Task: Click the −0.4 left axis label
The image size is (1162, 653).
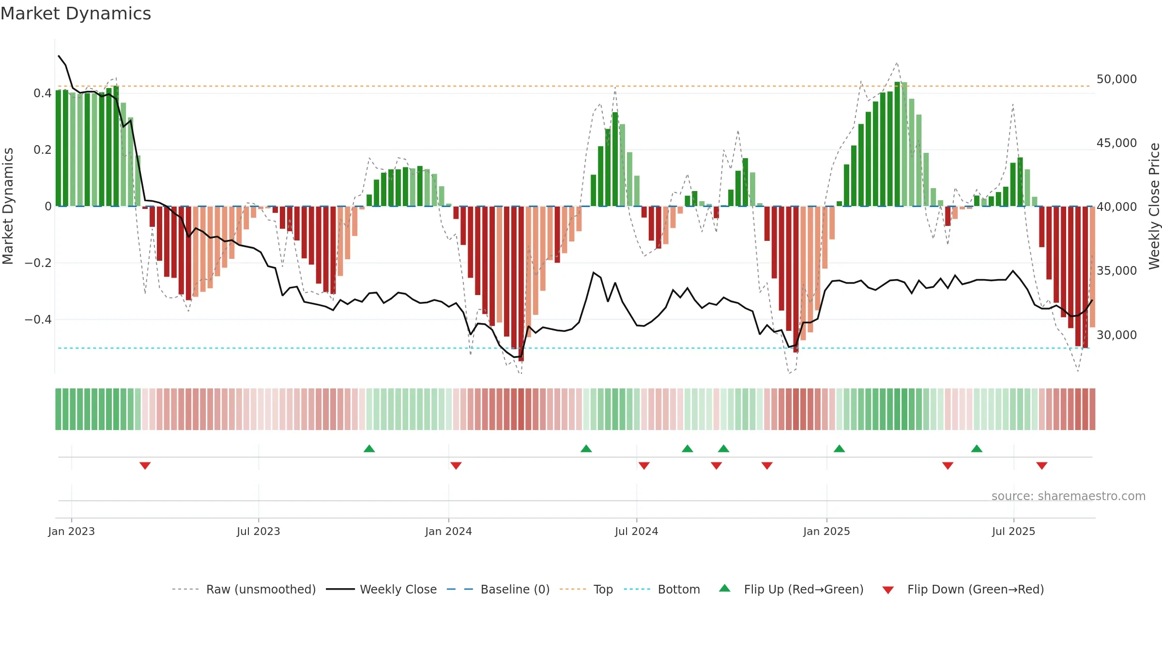Action: click(x=38, y=319)
